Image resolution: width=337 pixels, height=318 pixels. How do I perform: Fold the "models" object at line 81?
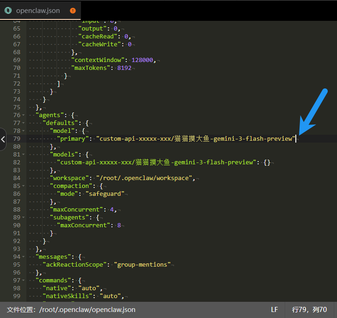click(x=24, y=155)
